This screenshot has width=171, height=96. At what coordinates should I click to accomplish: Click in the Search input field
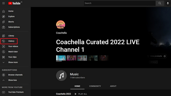(x=120, y=3)
